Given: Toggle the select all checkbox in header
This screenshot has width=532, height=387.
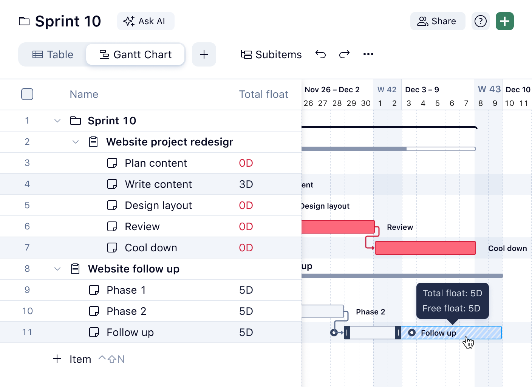Looking at the screenshot, I should (27, 94).
